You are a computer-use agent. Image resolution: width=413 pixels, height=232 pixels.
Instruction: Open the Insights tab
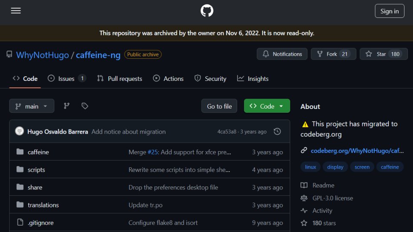253,78
